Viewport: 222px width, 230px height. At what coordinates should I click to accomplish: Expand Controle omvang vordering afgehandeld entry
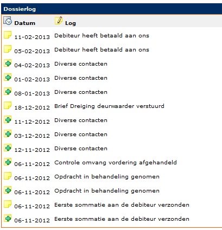(8, 162)
